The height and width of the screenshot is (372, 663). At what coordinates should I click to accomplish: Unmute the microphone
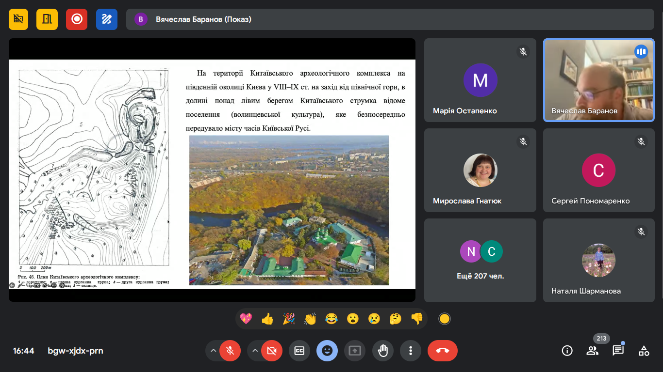(230, 351)
